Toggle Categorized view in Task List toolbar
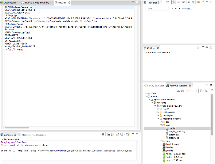 (x=174, y=2)
